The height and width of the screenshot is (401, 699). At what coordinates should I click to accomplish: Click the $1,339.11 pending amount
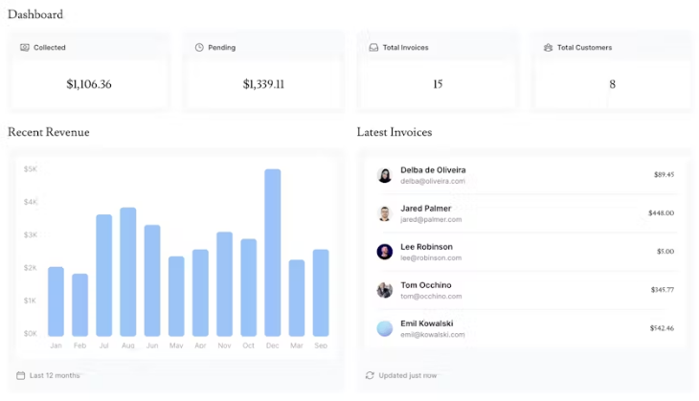(263, 84)
